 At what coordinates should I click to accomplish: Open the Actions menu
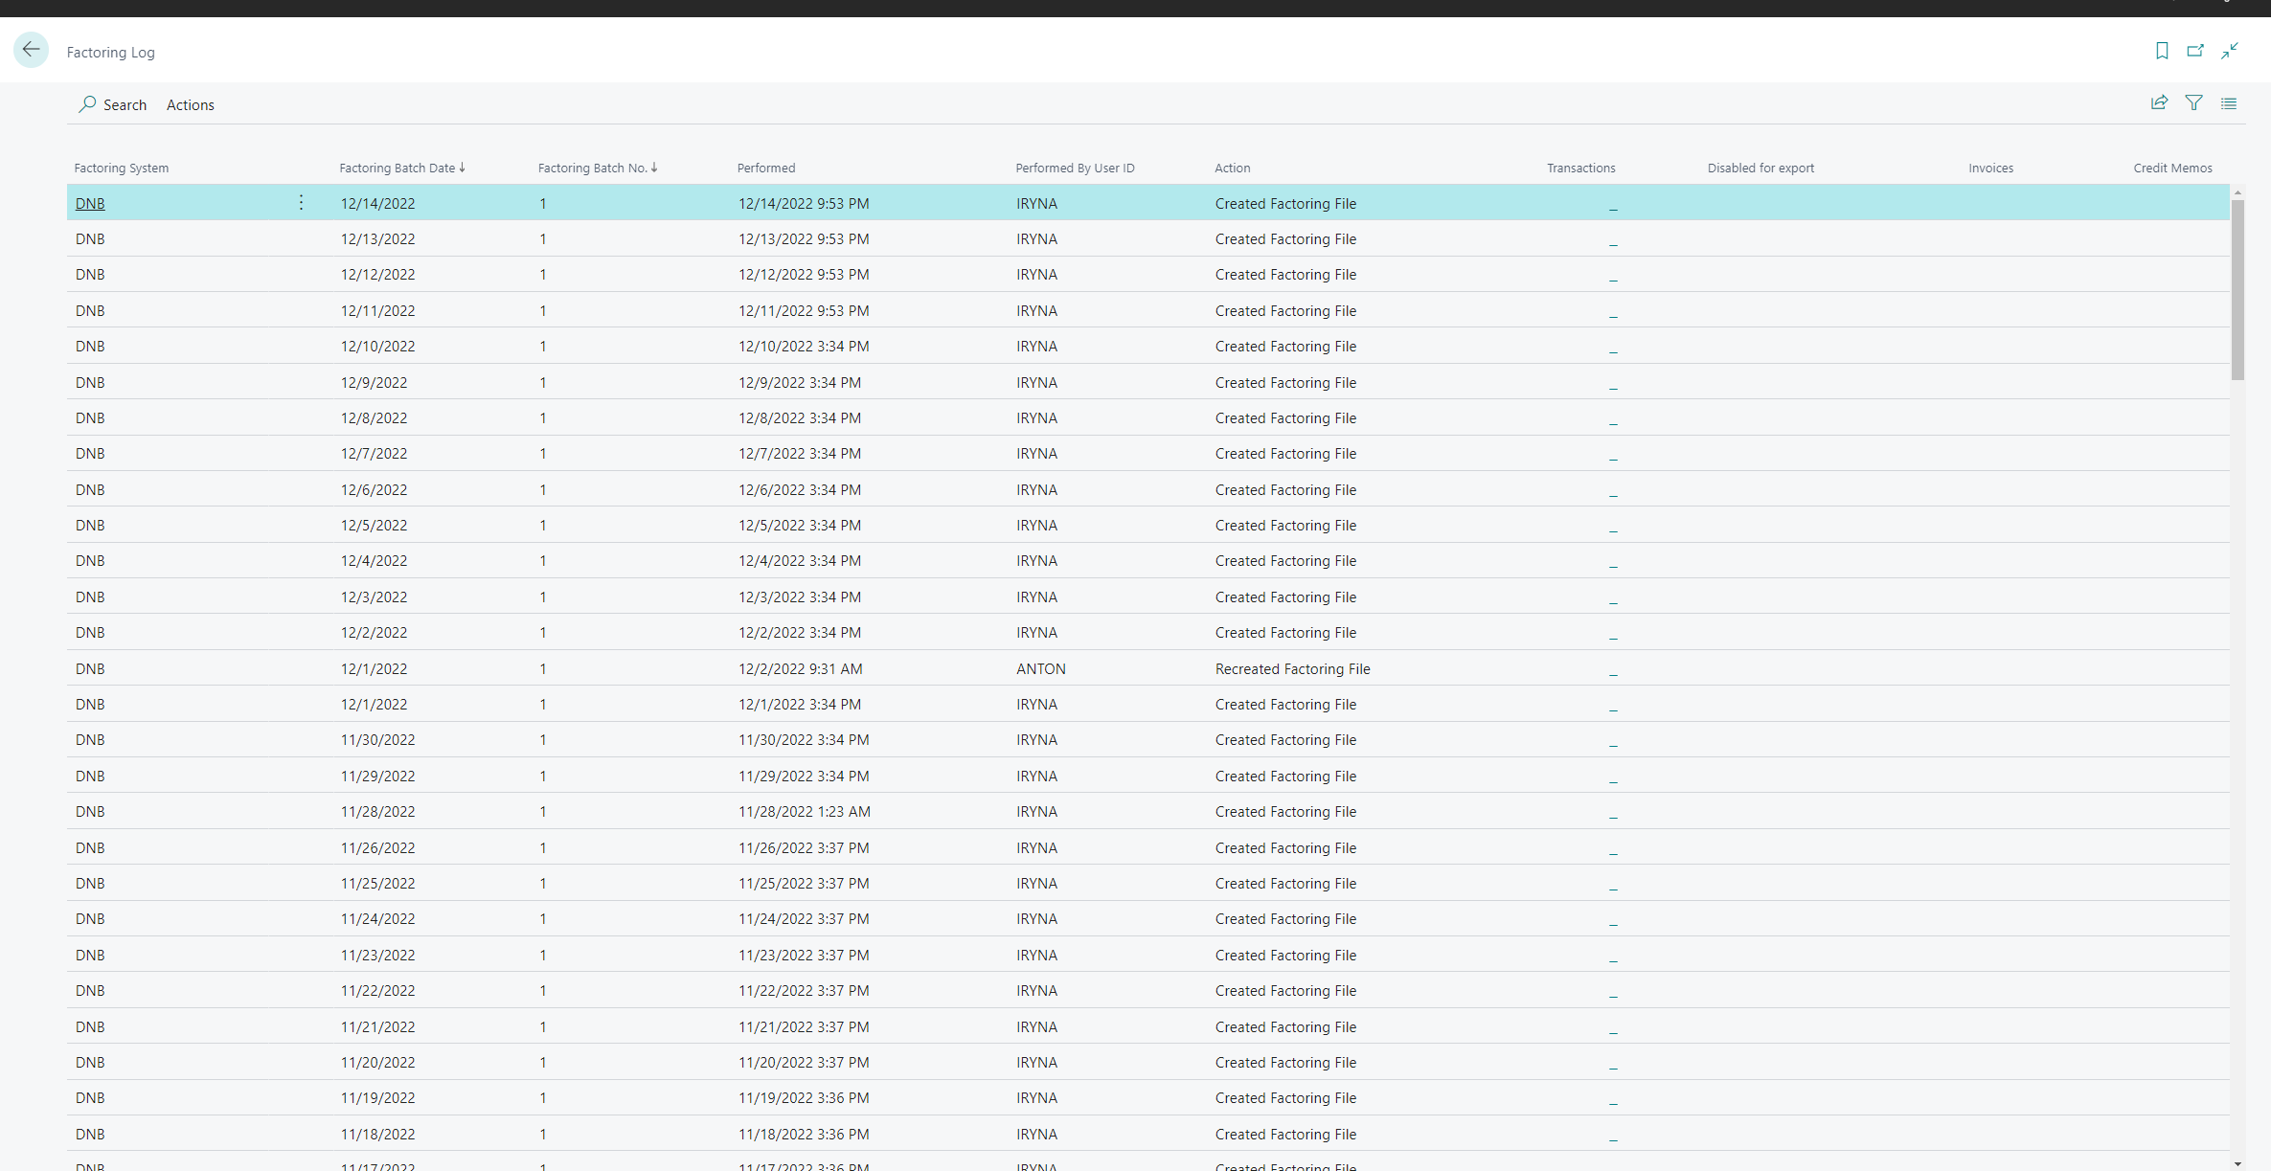(x=190, y=105)
